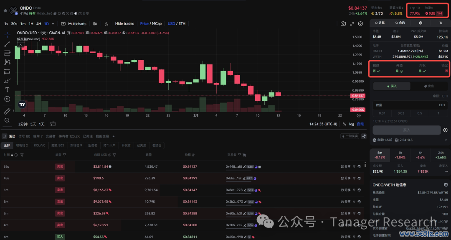Toggle the activity panel layout icon
The height and width of the screenshot is (240, 451).
pos(4,136)
